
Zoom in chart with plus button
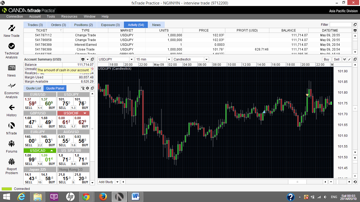click(x=349, y=182)
